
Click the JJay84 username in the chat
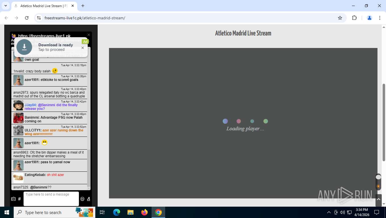tap(31, 105)
